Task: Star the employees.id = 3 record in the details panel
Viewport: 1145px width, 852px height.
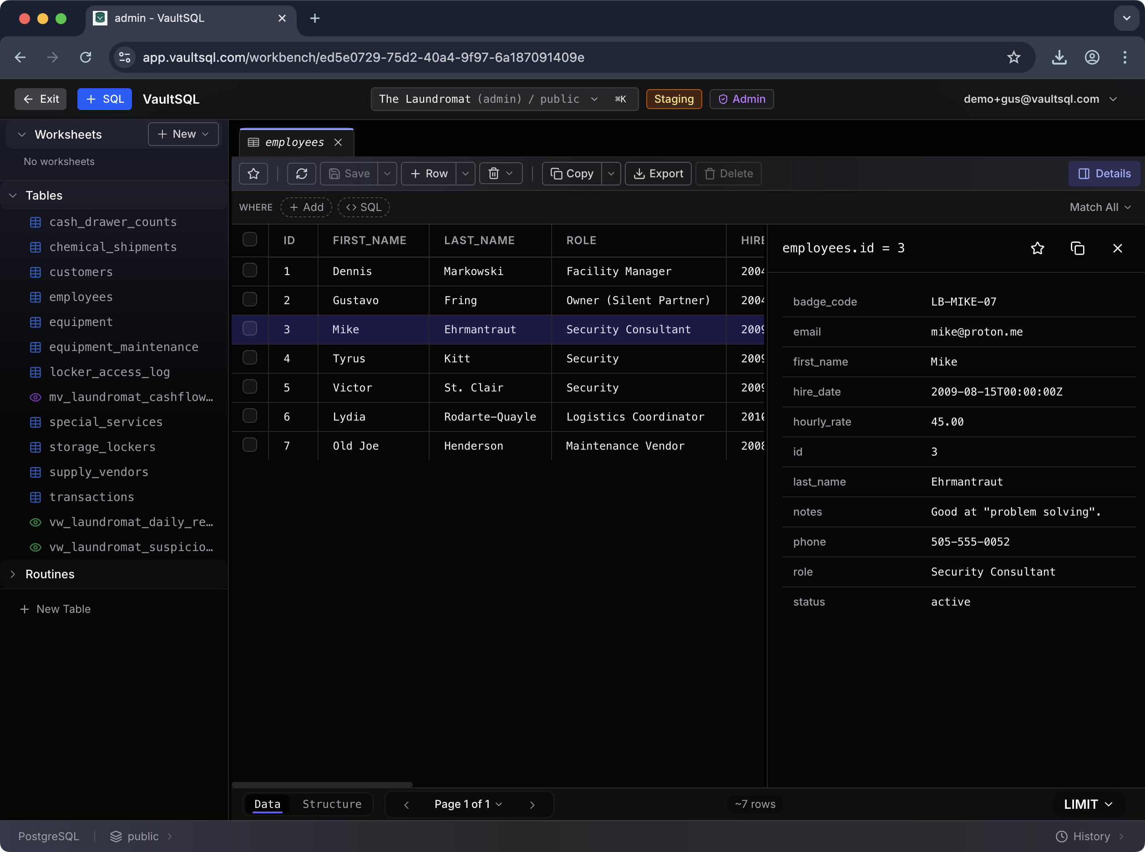Action: point(1037,249)
